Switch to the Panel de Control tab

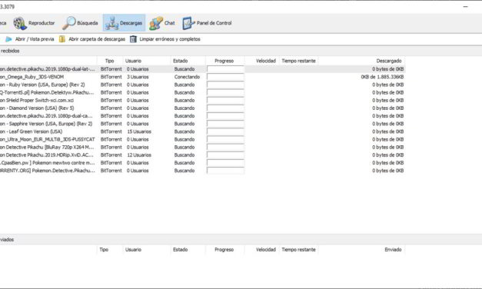coord(207,23)
